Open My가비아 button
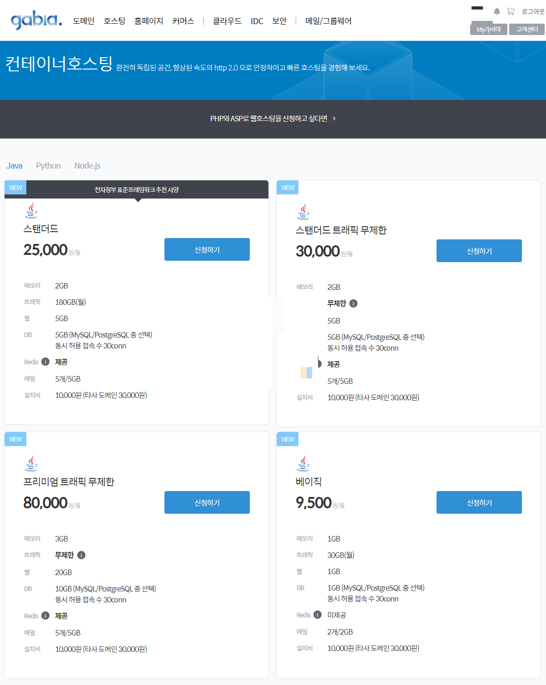 tap(489, 29)
